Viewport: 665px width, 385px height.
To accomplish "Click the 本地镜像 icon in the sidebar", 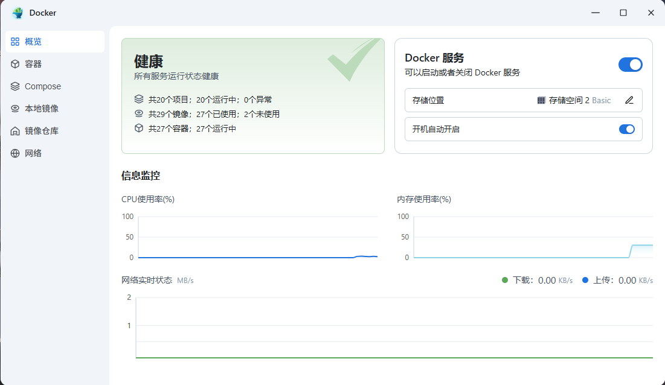I will pyautogui.click(x=14, y=108).
